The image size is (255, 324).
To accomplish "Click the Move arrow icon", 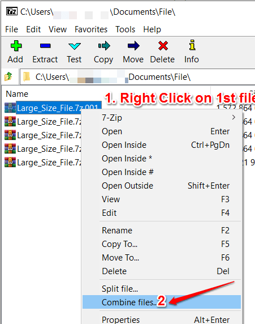I will click(x=133, y=46).
